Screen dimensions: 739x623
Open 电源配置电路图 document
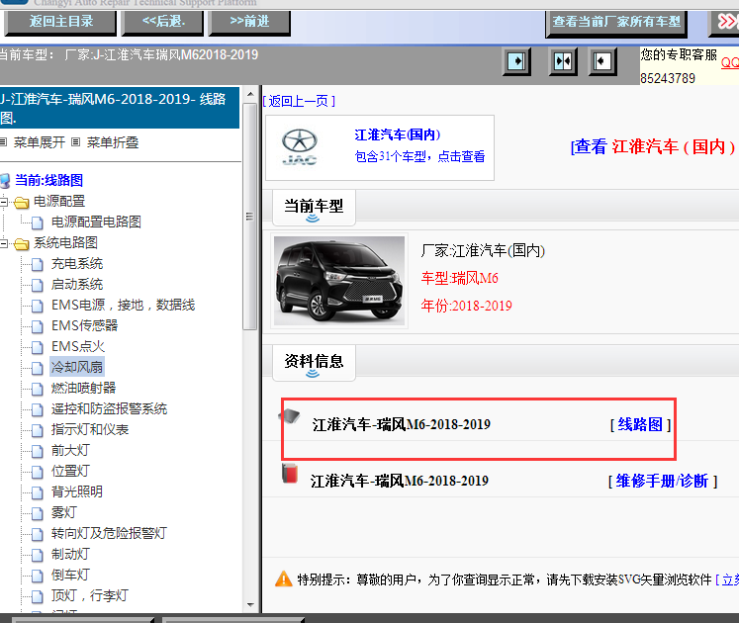coord(96,222)
